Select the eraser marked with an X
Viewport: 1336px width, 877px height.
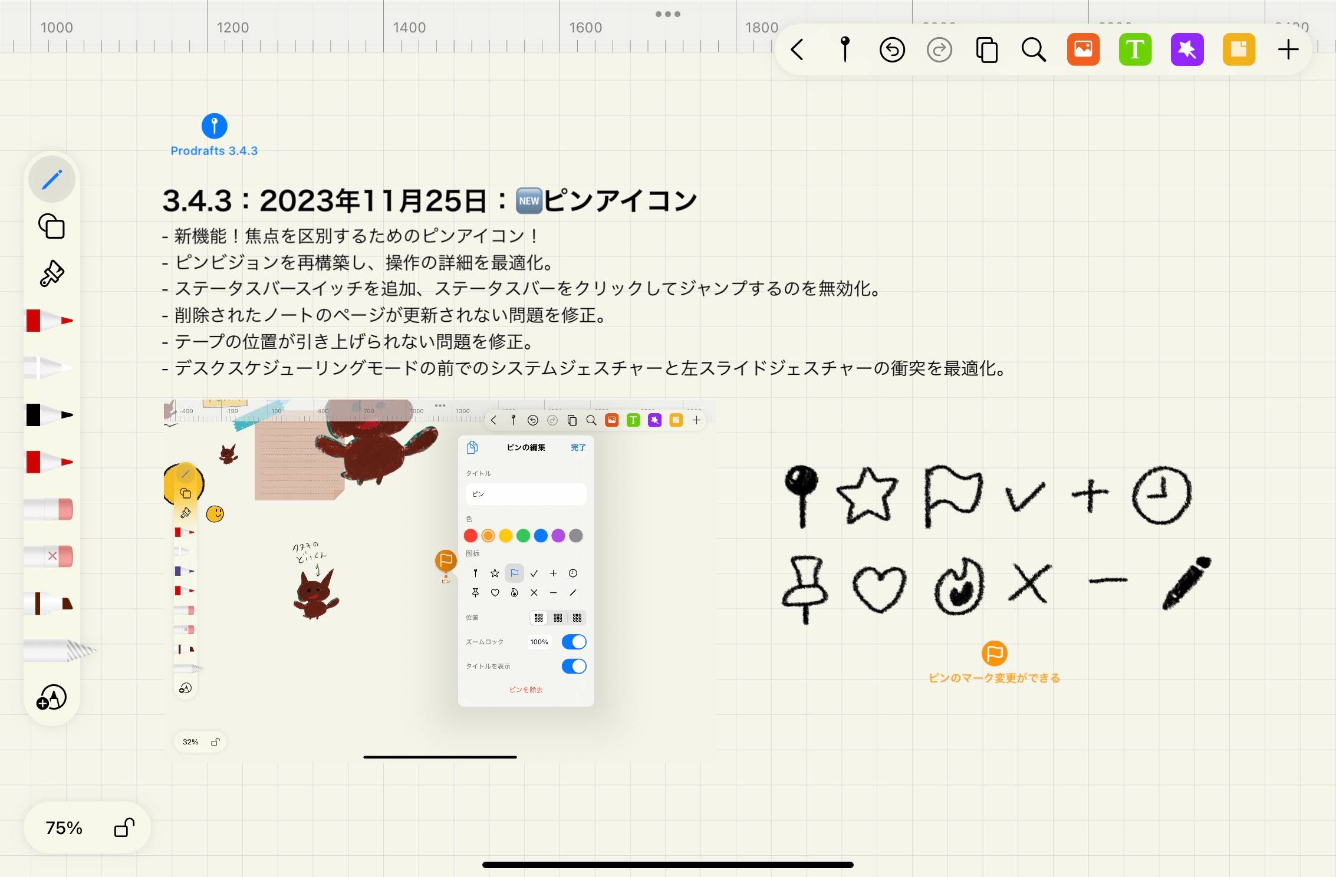(50, 556)
